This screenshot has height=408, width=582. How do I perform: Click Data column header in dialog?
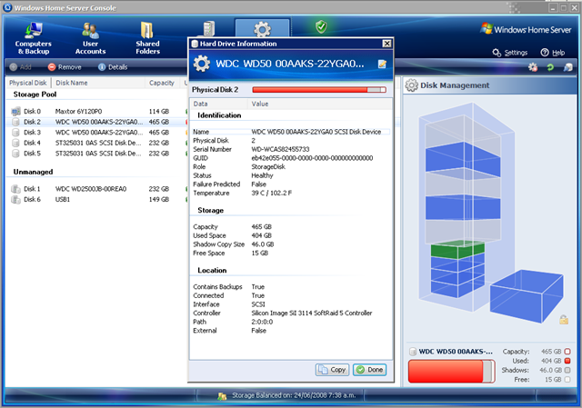(x=219, y=104)
